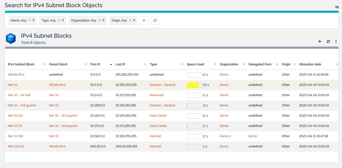This screenshot has width=342, height=168.
Task: Sort by the Allocation date column header
Action: pos(310,64)
